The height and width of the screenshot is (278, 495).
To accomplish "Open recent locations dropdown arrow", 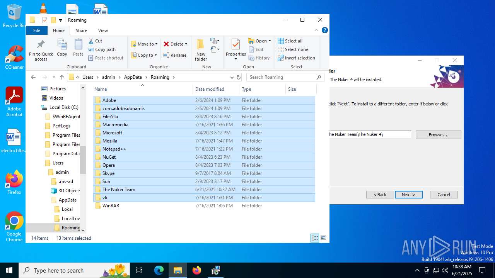I will (x=54, y=77).
